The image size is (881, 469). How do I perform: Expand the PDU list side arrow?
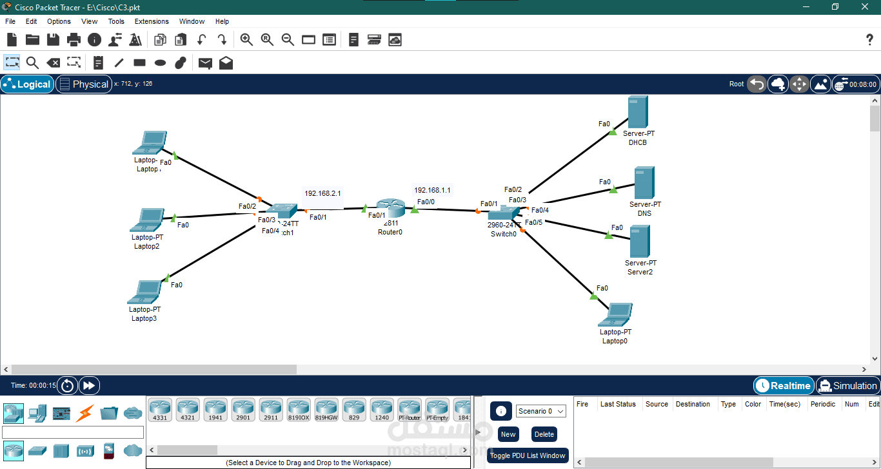pyautogui.click(x=478, y=432)
